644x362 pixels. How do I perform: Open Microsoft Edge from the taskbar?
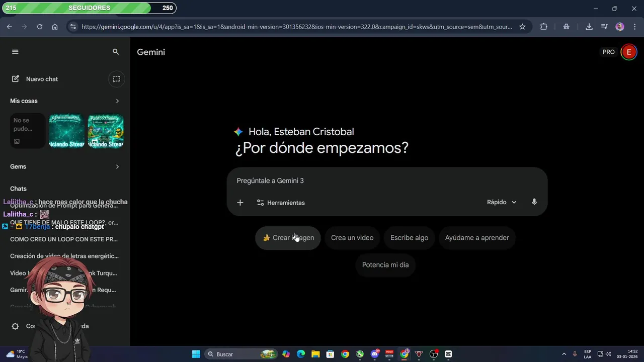(x=301, y=354)
